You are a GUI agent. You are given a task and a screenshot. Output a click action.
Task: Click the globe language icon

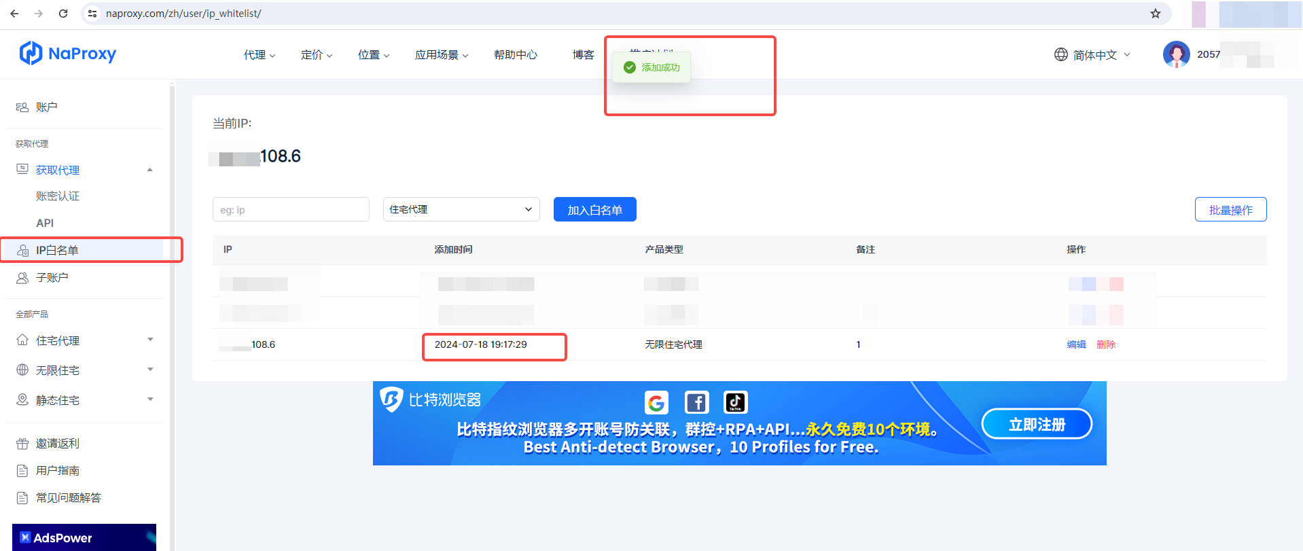click(x=1061, y=54)
